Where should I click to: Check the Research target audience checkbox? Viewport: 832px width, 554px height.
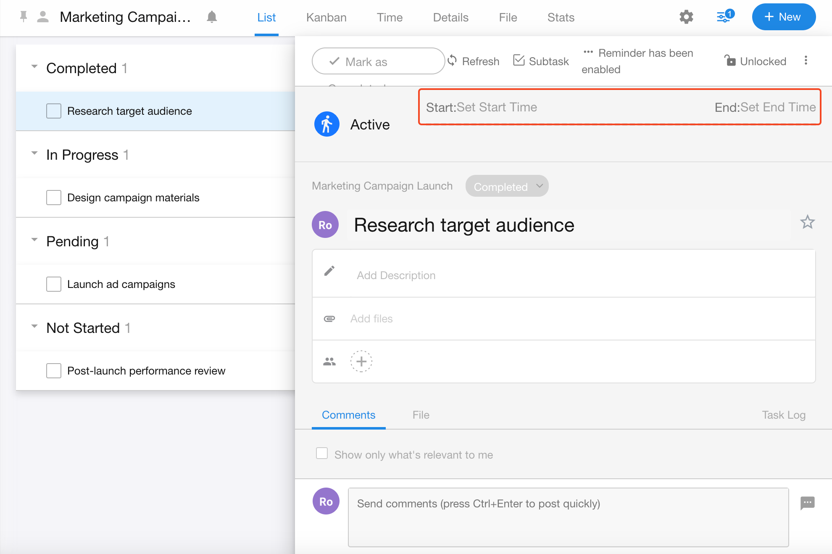coord(54,111)
